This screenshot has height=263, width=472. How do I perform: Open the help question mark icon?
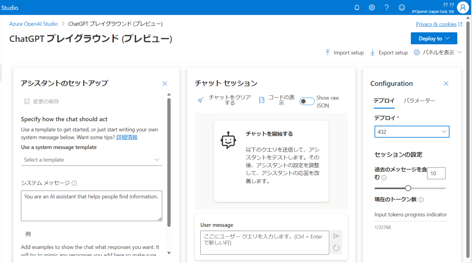[387, 7]
